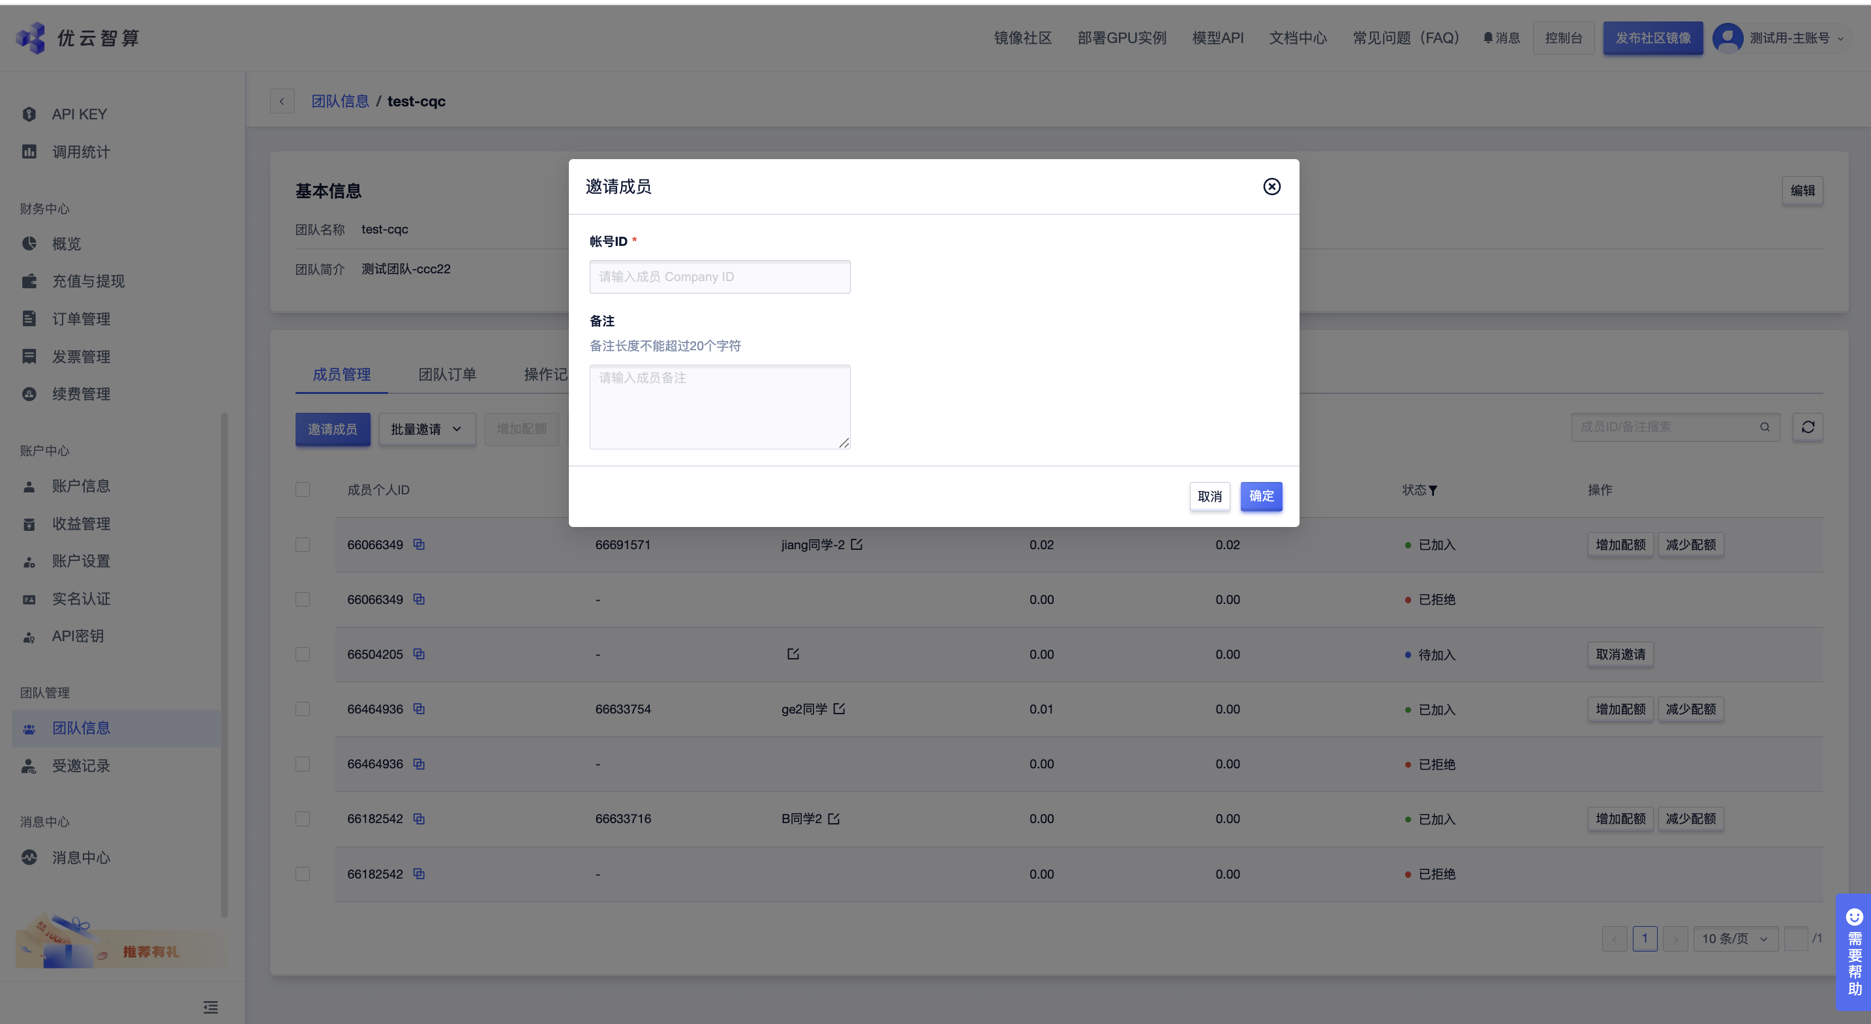Click the search magnifier icon in member search
This screenshot has height=1024, width=1871.
[1764, 427]
